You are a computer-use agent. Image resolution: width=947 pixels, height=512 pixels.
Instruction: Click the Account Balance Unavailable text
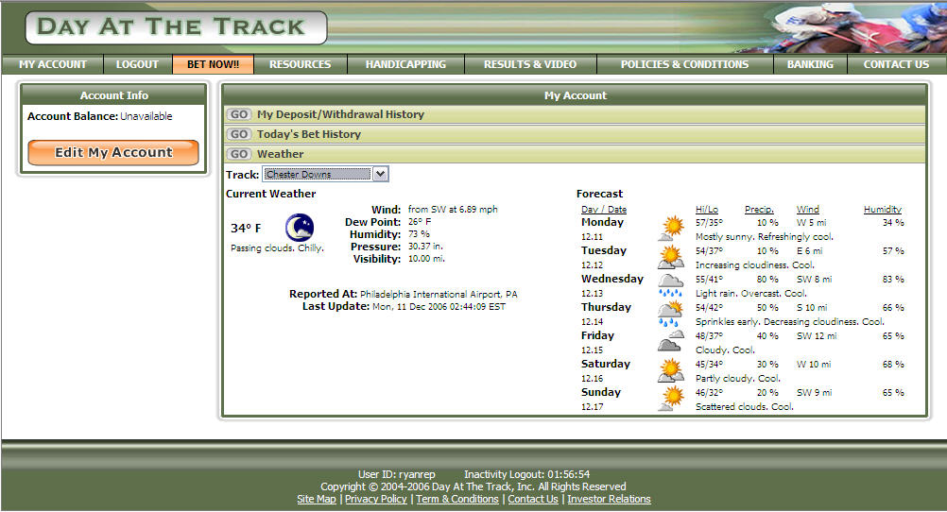[x=99, y=116]
